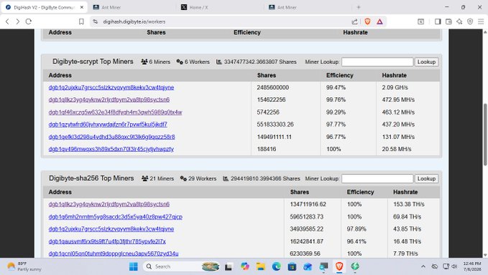Bookmark this page with the bookmark icon
488x275 pixels.
81,22
